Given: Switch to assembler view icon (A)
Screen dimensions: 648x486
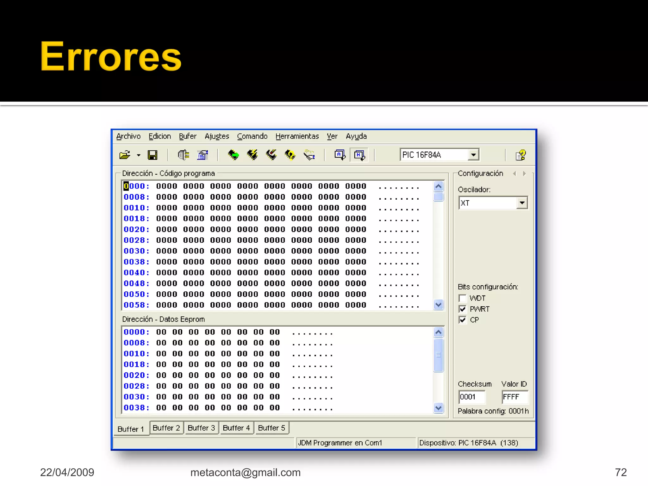Looking at the screenshot, I should pyautogui.click(x=340, y=155).
